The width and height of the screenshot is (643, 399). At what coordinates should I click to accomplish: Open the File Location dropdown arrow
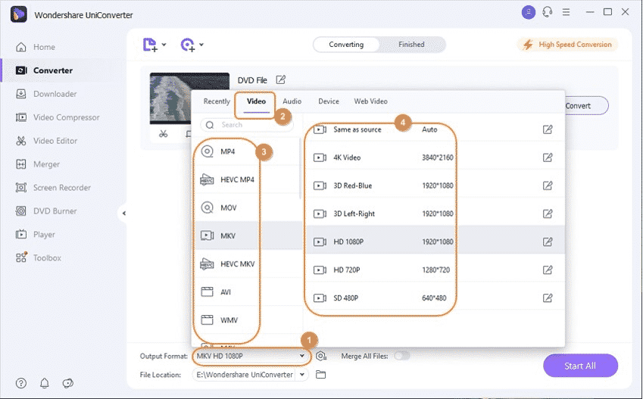tap(302, 375)
